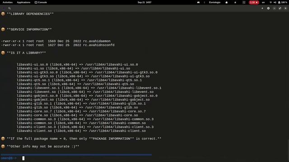Screen dimensions: 289x162
Task: Click the home icon in top bar
Action: click(227, 2)
